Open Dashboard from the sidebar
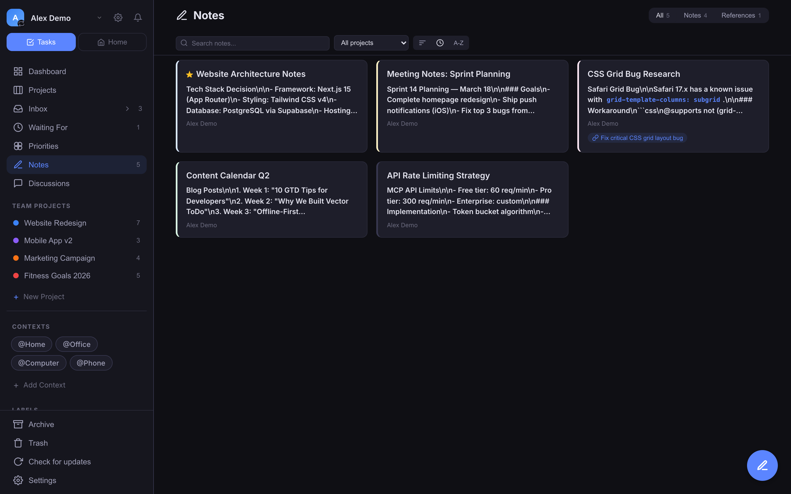The height and width of the screenshot is (494, 791). click(76, 71)
